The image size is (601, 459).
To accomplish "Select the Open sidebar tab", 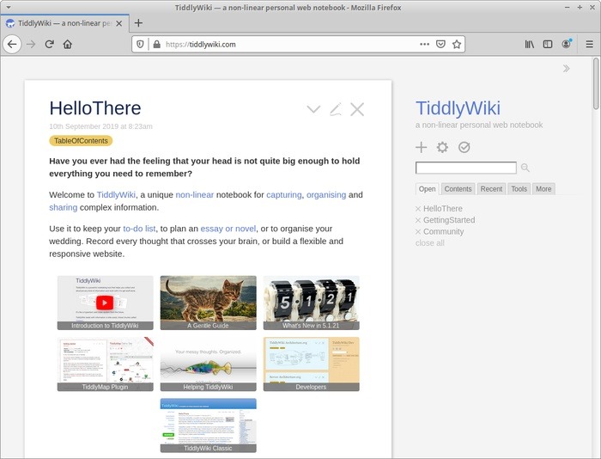I will click(x=427, y=189).
